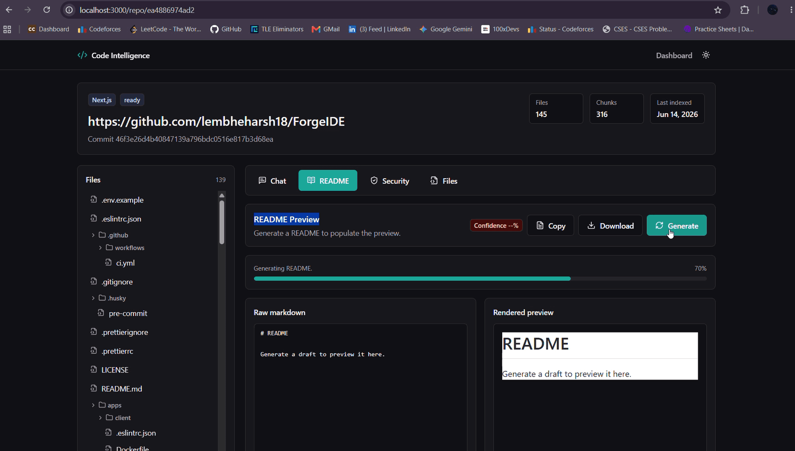Click the Files 145 stat card
The image size is (795, 451).
pos(556,108)
